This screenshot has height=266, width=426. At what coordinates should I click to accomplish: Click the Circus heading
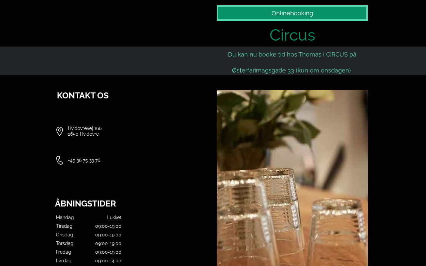292,35
